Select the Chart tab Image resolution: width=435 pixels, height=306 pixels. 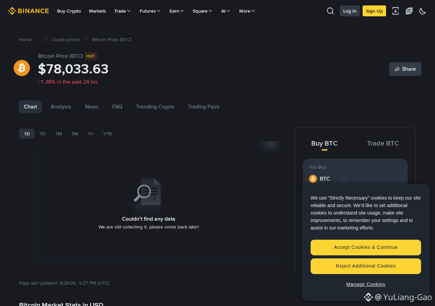pyautogui.click(x=30, y=107)
